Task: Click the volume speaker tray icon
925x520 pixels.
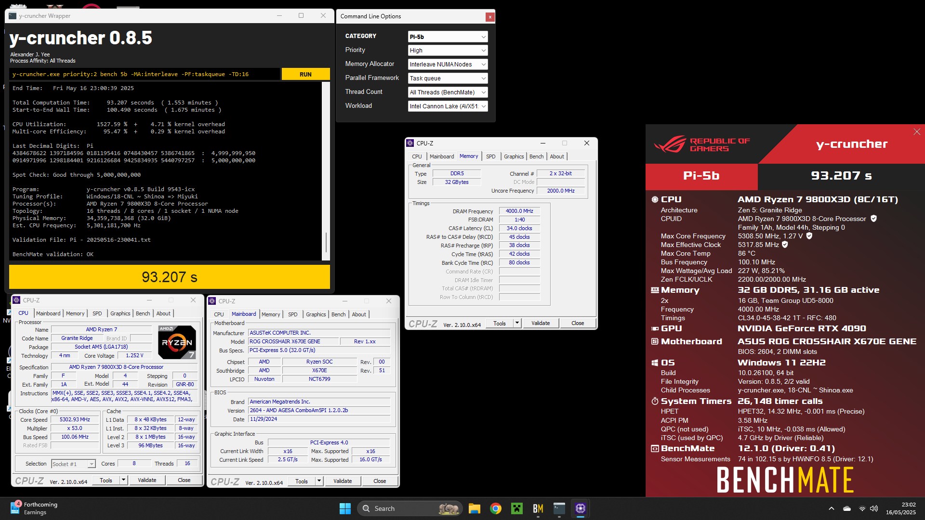Action: 874,508
